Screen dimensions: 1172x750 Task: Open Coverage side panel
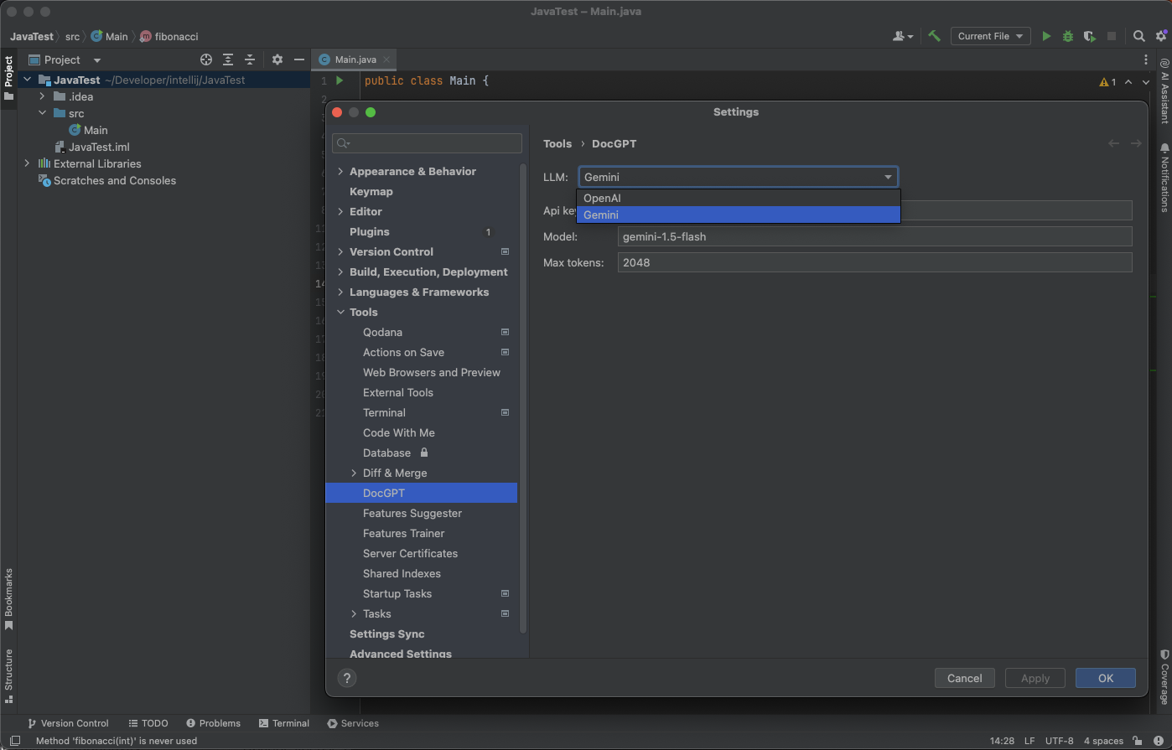click(x=1164, y=675)
